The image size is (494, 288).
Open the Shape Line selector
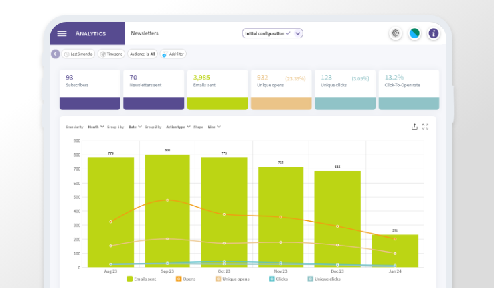[x=214, y=127]
